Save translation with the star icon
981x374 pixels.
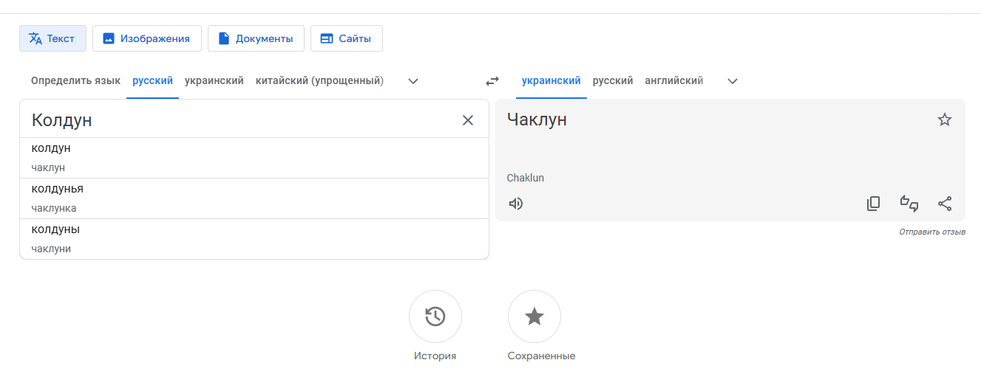tap(945, 120)
